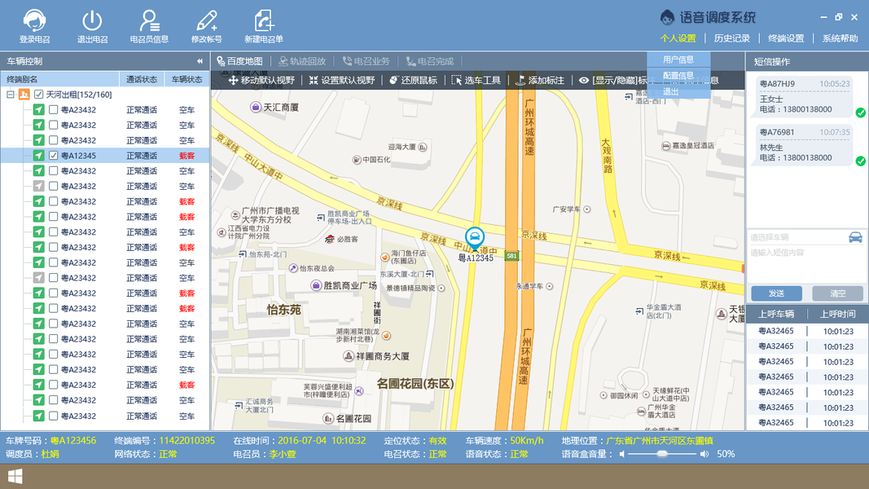Switch to the 电召完成 tab

coord(429,61)
